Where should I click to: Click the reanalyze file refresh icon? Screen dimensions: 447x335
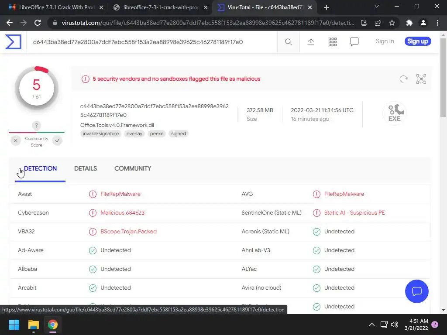pos(403,79)
